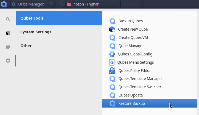This screenshot has width=199, height=115.
Task: Click the Qubes Update icon
Action: [x=112, y=95]
